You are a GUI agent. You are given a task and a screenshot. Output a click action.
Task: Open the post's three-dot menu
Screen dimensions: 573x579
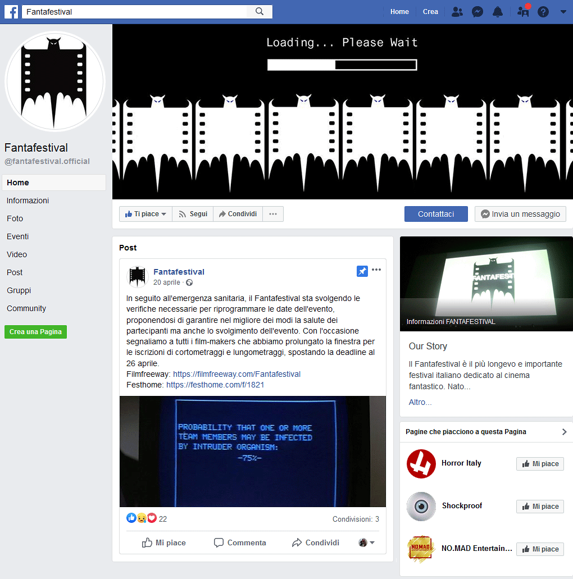click(x=376, y=270)
